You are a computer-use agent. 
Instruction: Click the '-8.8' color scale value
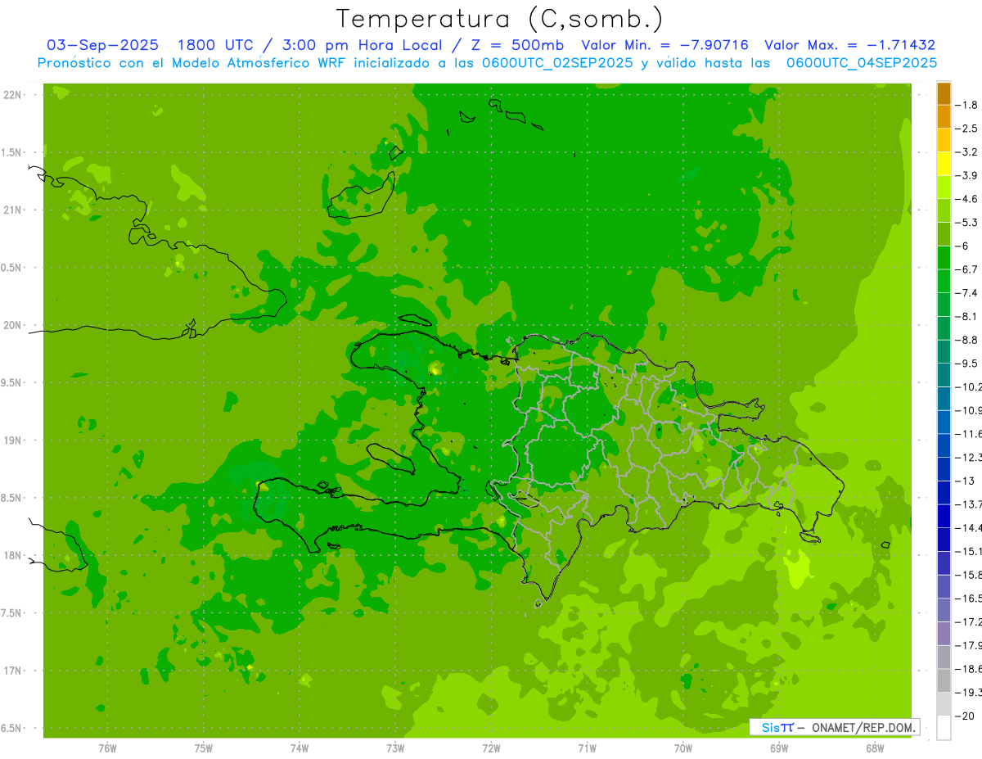(x=967, y=340)
